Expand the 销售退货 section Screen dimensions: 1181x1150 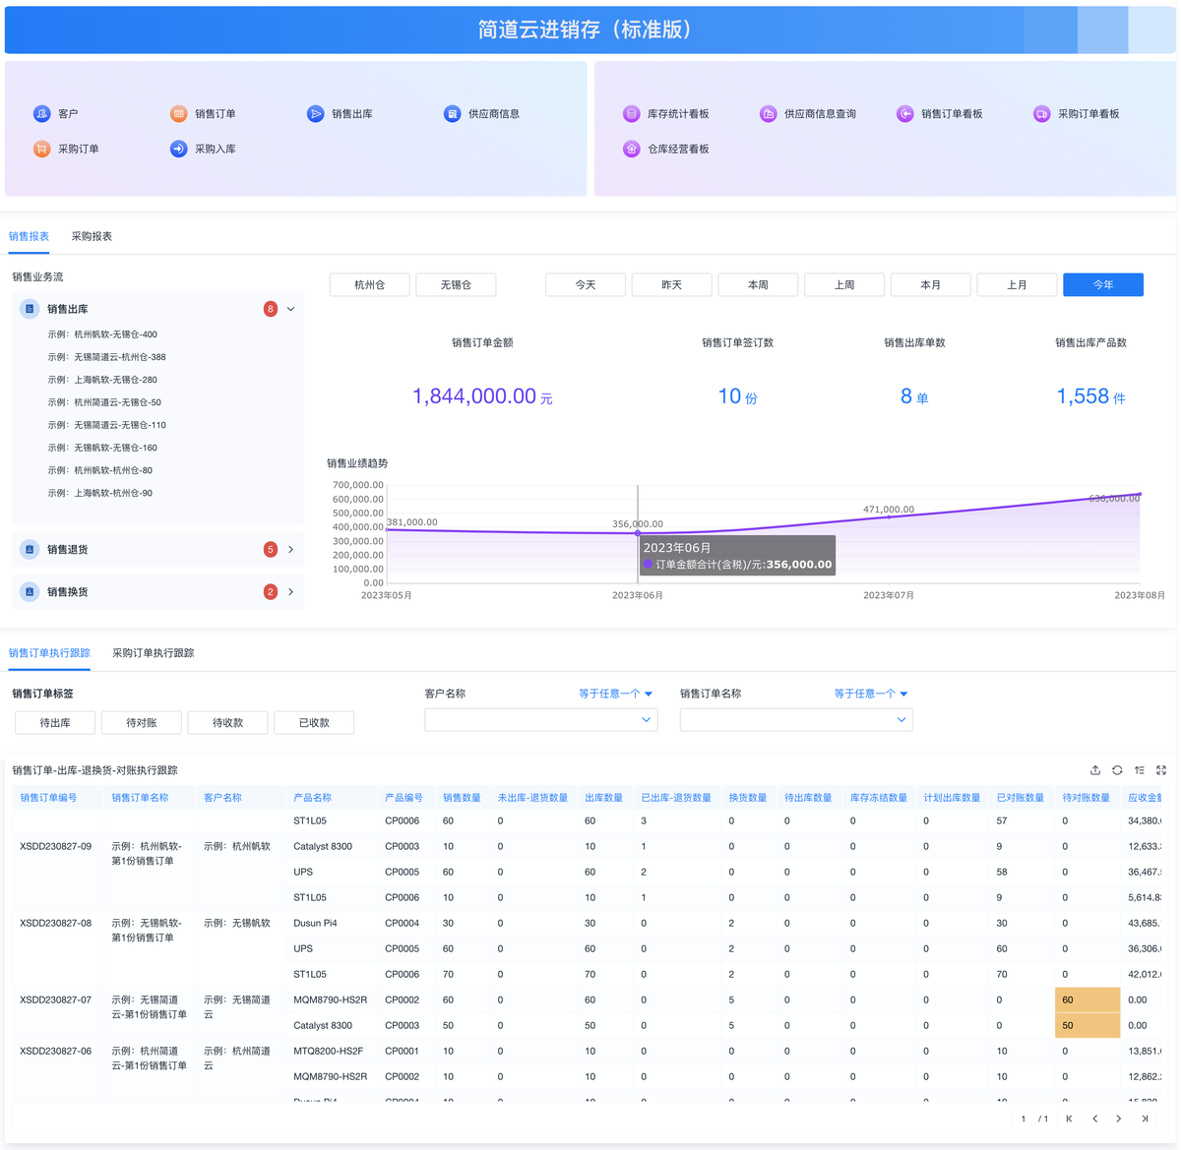[x=291, y=550]
